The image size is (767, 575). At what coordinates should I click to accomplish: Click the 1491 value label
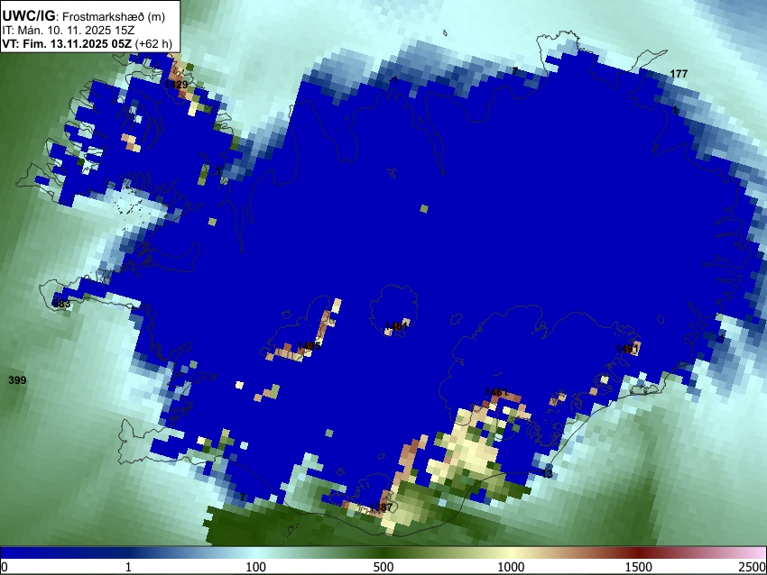pyautogui.click(x=627, y=349)
